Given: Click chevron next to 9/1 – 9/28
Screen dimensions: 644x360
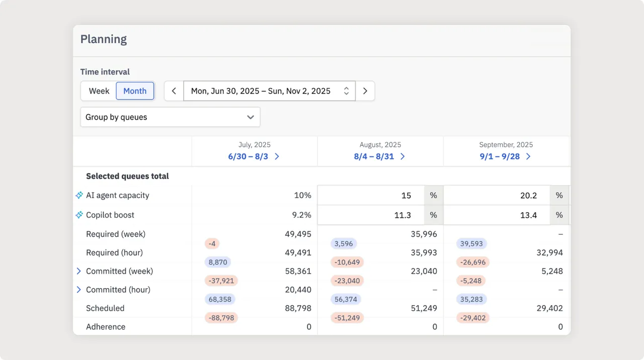Looking at the screenshot, I should 528,156.
